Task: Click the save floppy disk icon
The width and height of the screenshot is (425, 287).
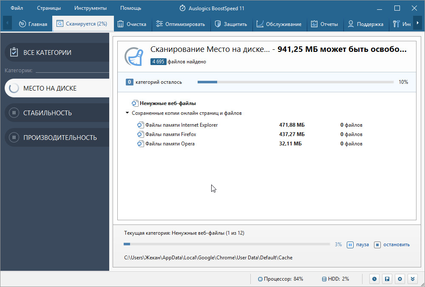Action: coord(387,279)
